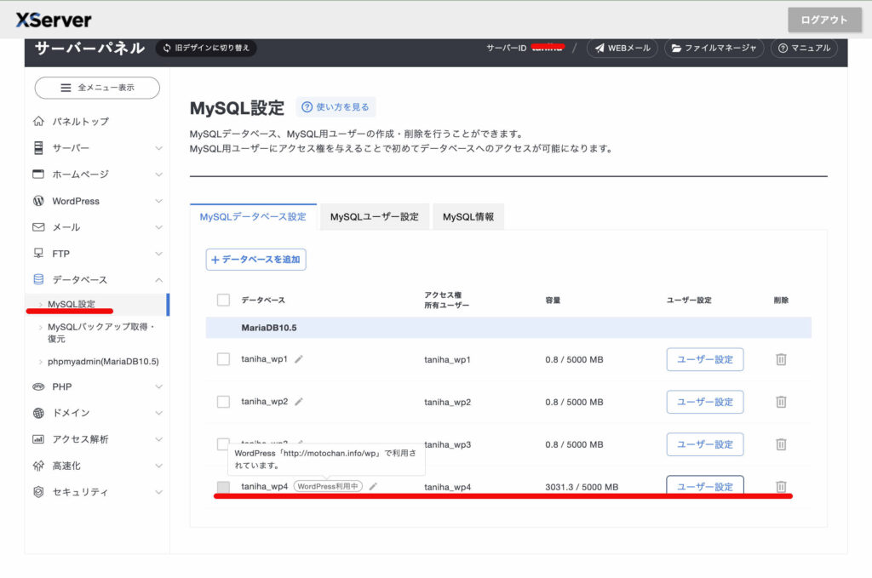The width and height of the screenshot is (872, 578).
Task: Click the disabled checkbox for taniha_wp4
Action: pyautogui.click(x=223, y=487)
